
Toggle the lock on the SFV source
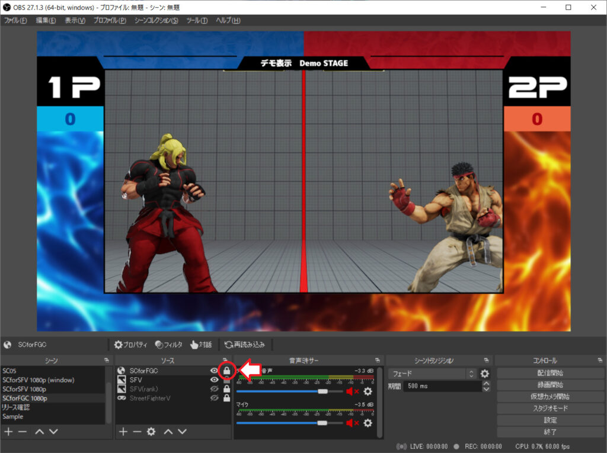227,380
